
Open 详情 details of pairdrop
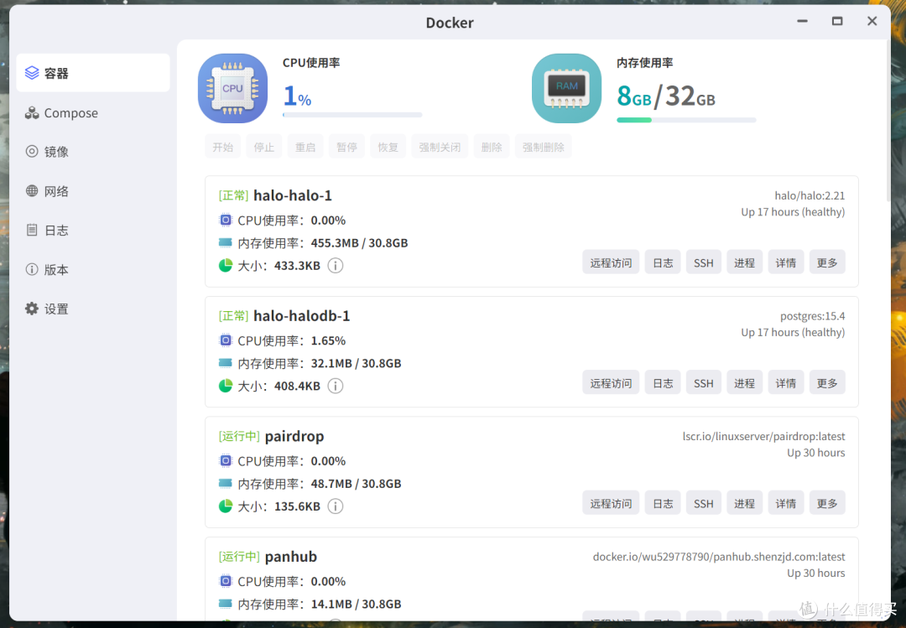[x=786, y=503]
